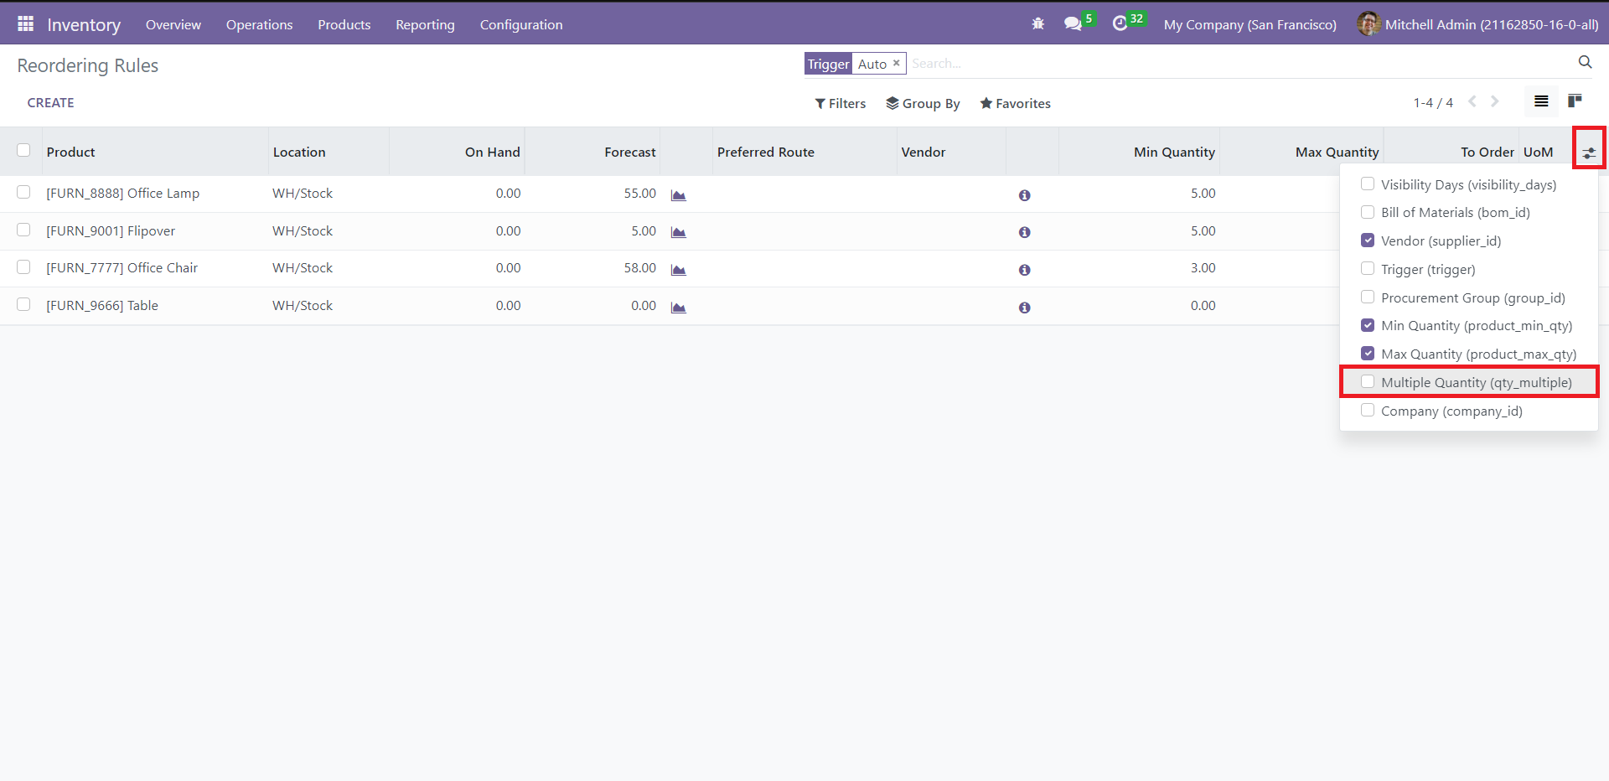The height and width of the screenshot is (781, 1609).
Task: Switch to kanban view icon
Action: (1575, 101)
